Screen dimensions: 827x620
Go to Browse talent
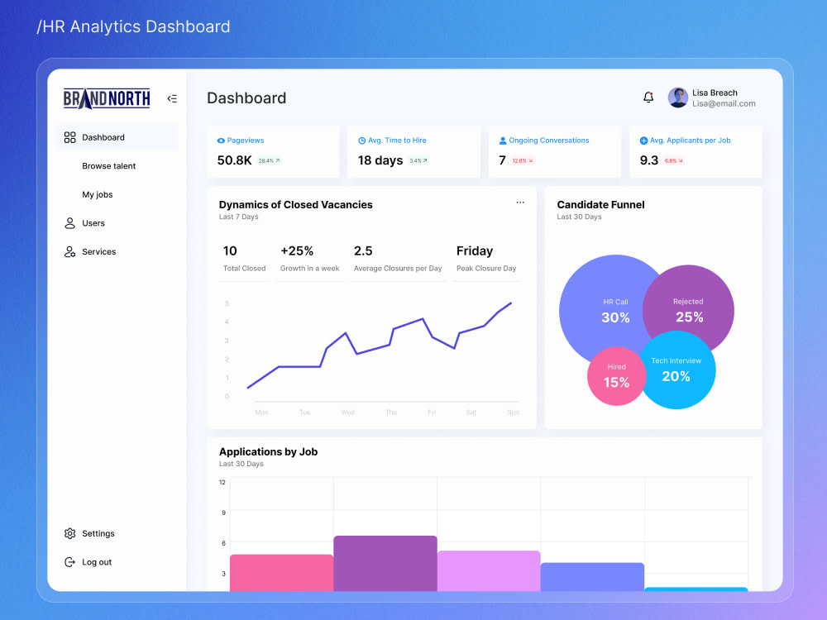108,166
